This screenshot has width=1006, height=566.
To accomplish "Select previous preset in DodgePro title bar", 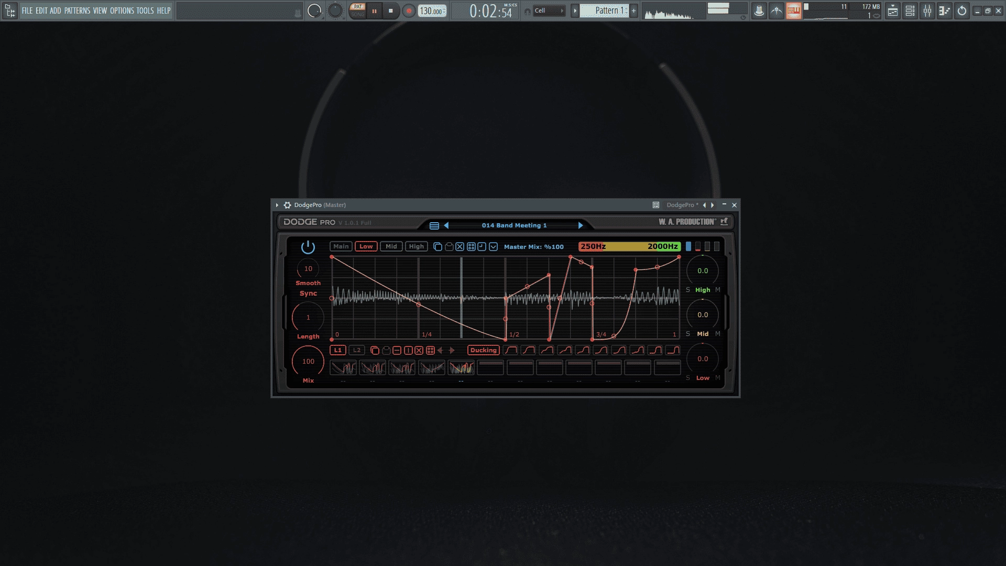I will click(x=704, y=205).
